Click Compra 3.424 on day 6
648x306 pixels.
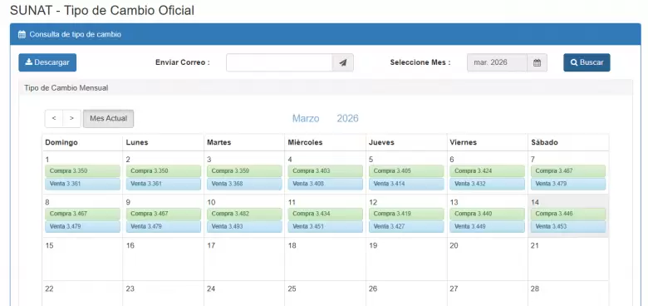488,171
